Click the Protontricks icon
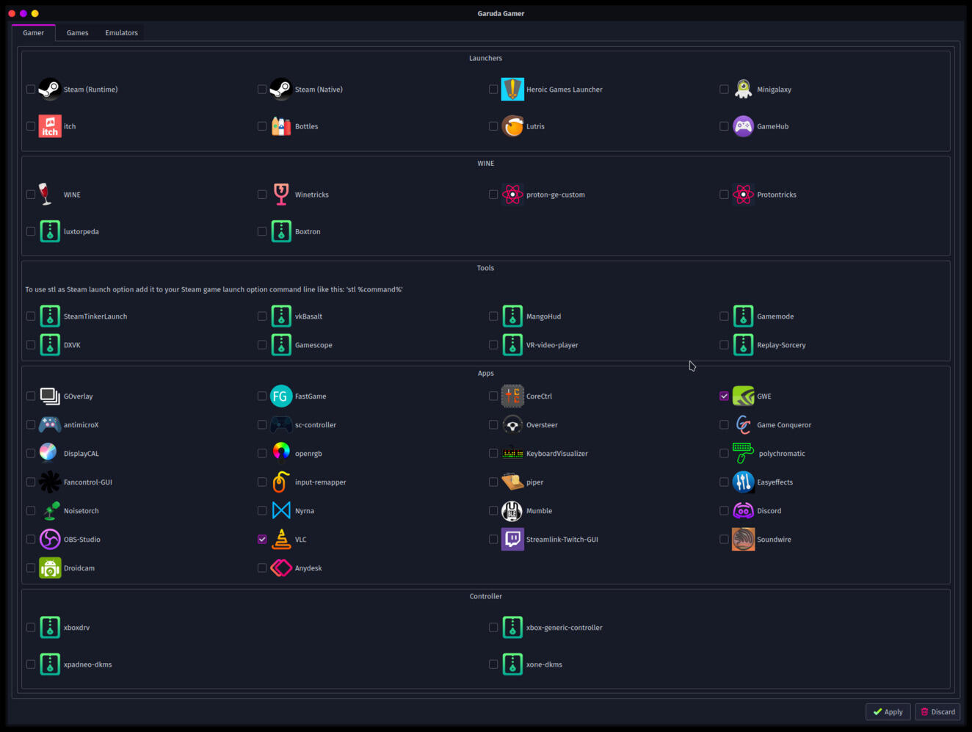The width and height of the screenshot is (972, 732). tap(744, 195)
